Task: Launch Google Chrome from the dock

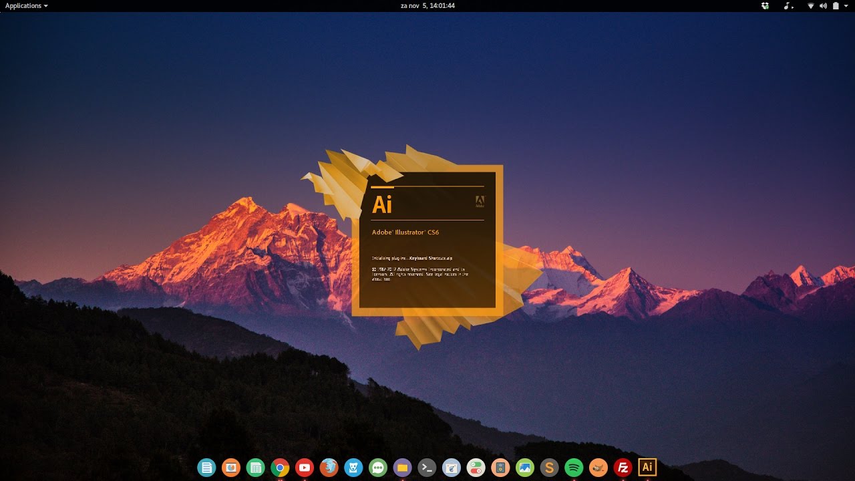Action: tap(280, 468)
